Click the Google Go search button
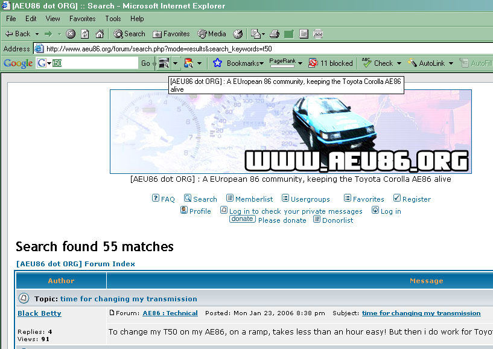493x349 pixels. click(x=145, y=63)
